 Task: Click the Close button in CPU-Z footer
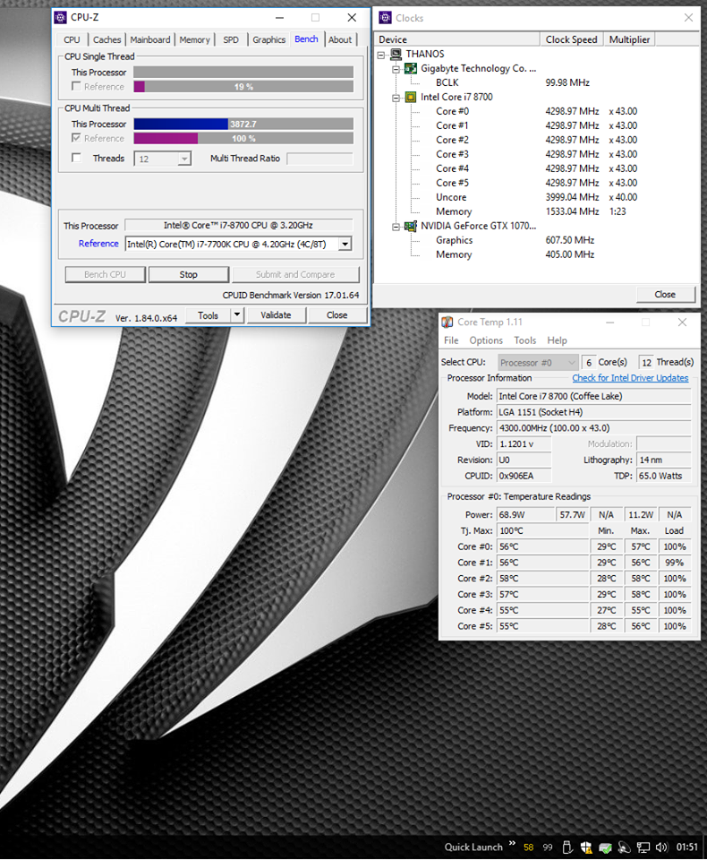tap(337, 314)
